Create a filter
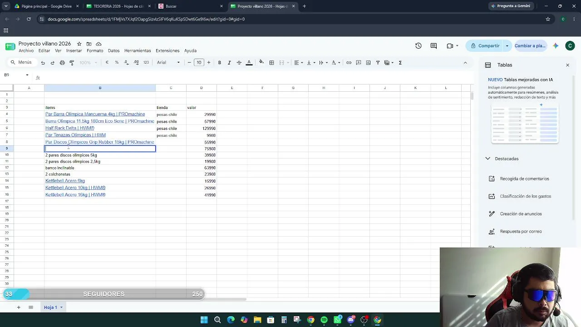This screenshot has height=327, width=581. (x=378, y=63)
